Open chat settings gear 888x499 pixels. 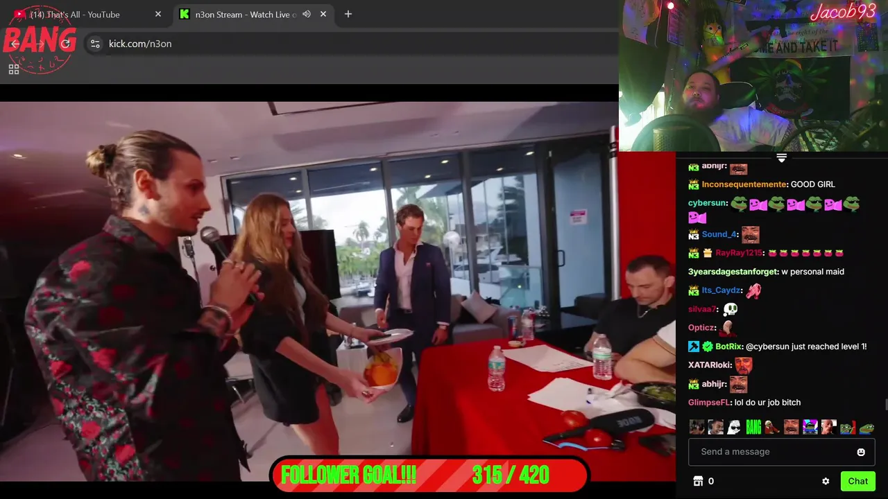pos(826,481)
